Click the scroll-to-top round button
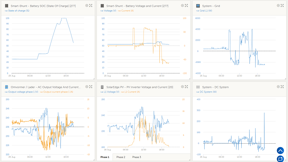 coord(280,151)
